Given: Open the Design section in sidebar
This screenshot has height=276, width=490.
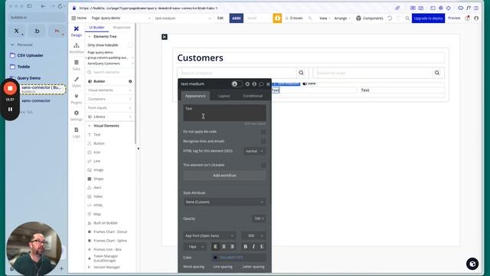Looking at the screenshot, I should (x=77, y=31).
